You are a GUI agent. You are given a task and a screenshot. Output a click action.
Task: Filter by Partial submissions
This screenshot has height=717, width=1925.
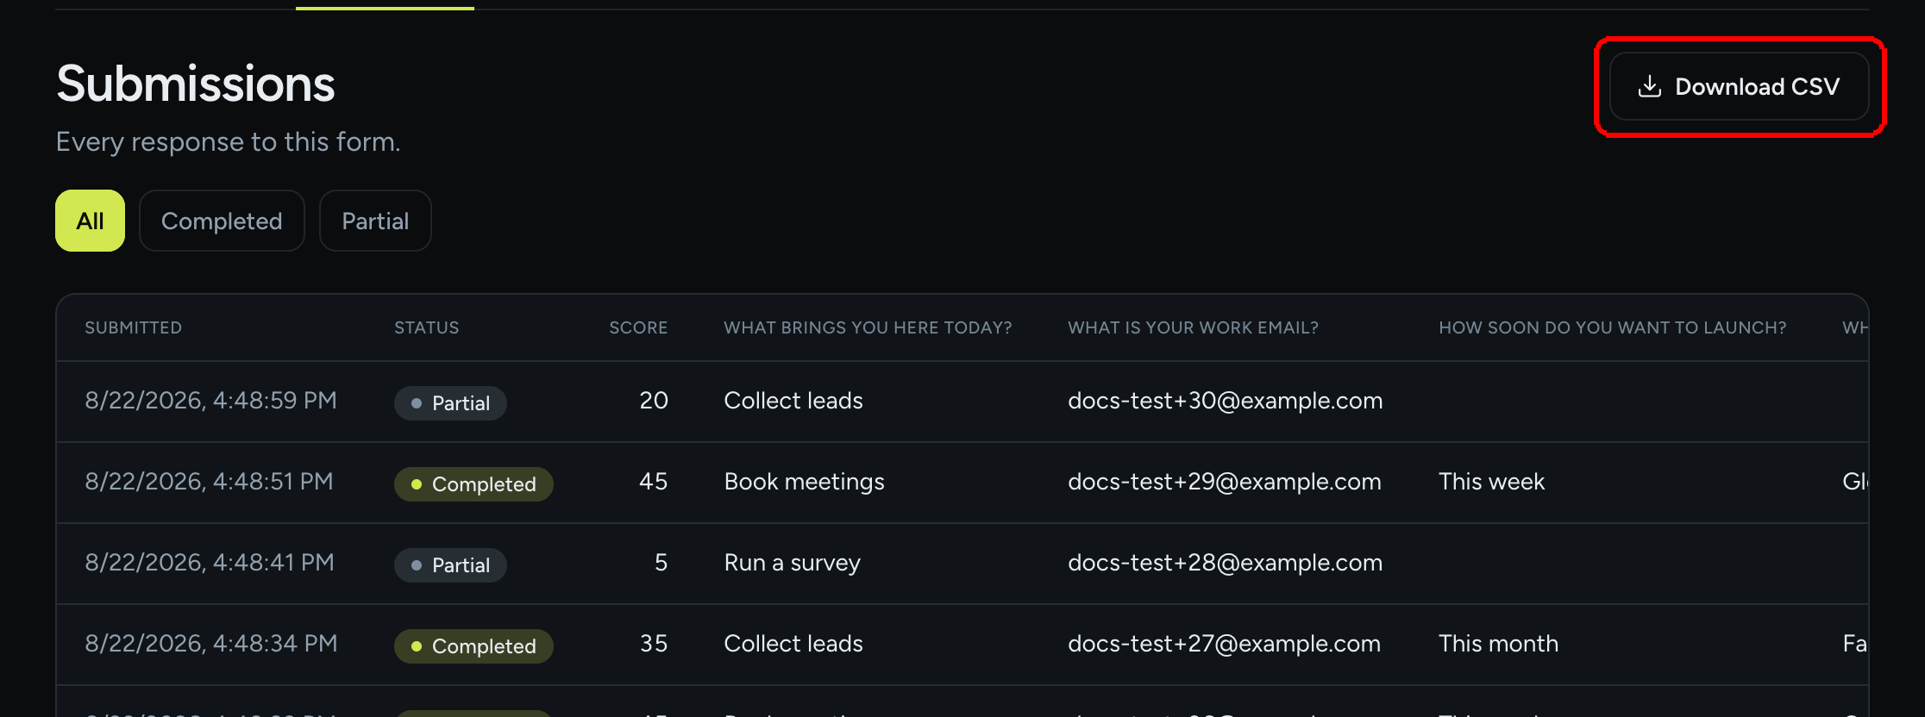[x=375, y=221]
